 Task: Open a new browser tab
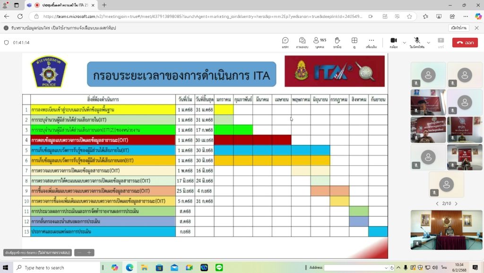click(104, 5)
